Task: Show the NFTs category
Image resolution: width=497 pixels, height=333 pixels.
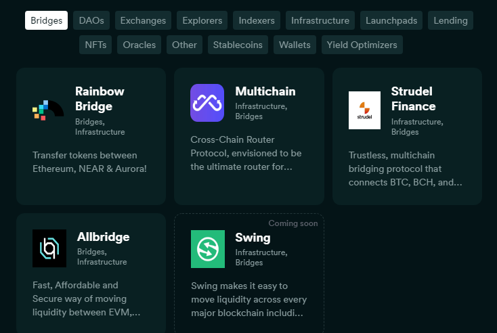Action: 95,45
